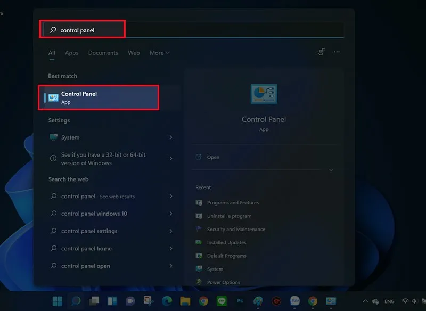Click the large Control Panel preview icon
Viewport: 426px width, 311px height.
pos(264,95)
